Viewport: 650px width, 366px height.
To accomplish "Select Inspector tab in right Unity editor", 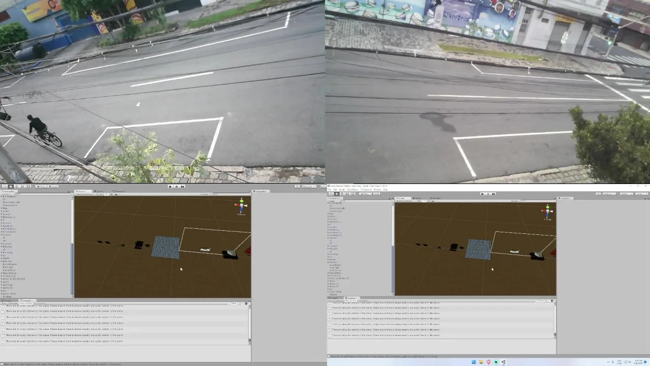I will (x=565, y=198).
